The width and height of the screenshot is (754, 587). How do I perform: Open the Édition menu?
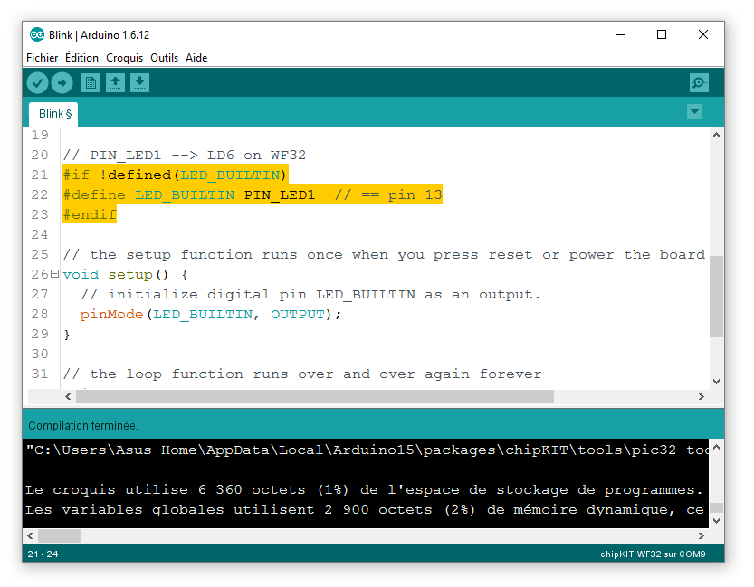[x=81, y=58]
